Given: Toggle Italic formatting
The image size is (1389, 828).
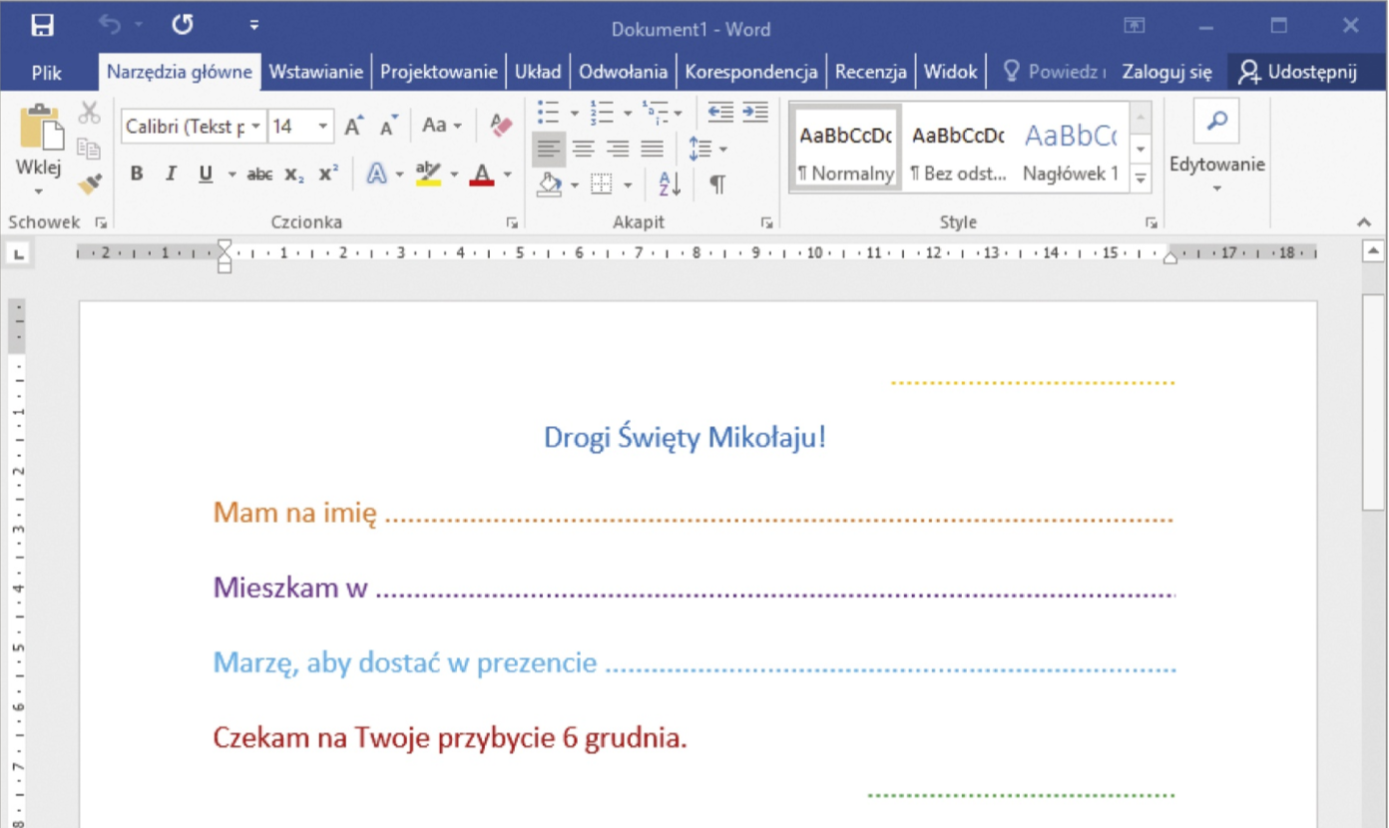Looking at the screenshot, I should 171,175.
